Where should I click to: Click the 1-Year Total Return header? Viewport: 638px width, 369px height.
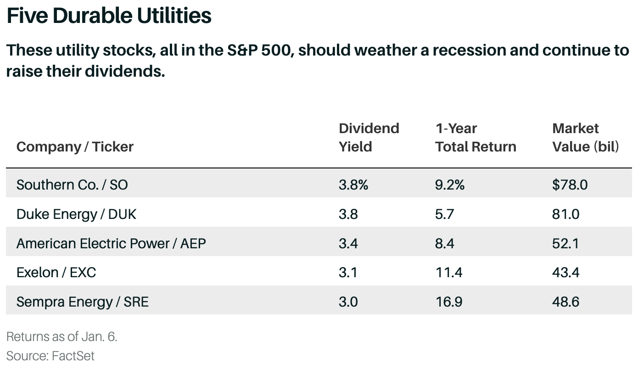[476, 137]
